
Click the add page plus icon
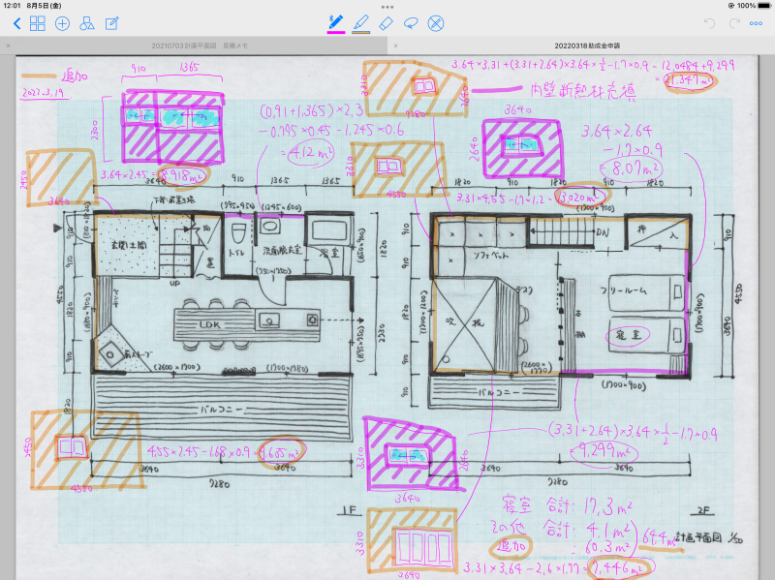(62, 23)
